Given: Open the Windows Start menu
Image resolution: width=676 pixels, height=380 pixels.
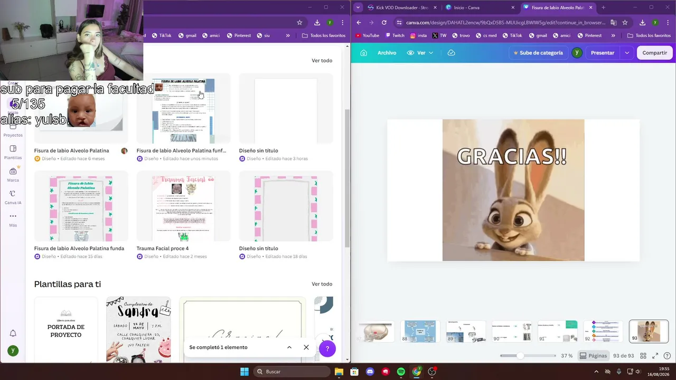Looking at the screenshot, I should (x=245, y=372).
